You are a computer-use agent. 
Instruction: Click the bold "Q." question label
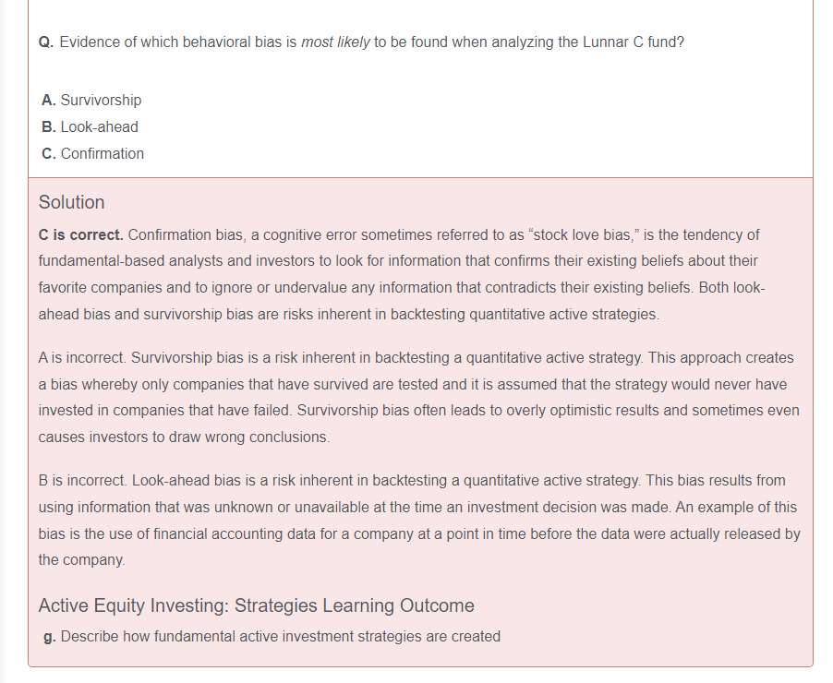click(x=46, y=42)
